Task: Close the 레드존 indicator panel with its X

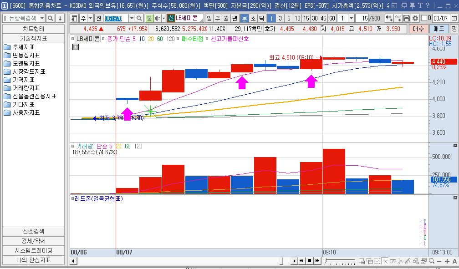Action: coord(455,198)
